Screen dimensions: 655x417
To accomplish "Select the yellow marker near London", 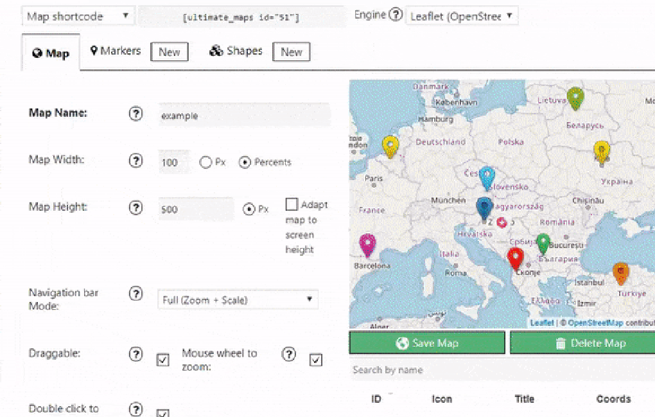I will pos(390,146).
